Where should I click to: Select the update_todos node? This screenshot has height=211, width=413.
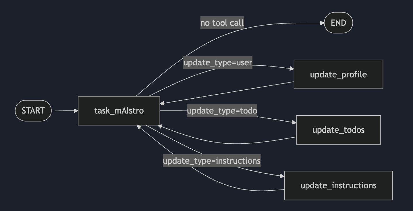click(338, 130)
